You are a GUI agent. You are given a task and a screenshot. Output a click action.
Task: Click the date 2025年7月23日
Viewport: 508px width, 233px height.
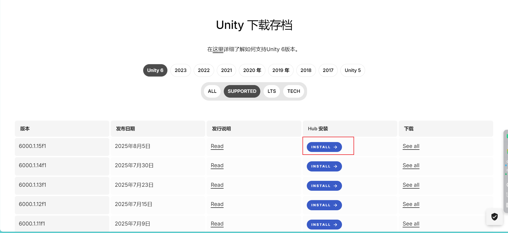coord(134,185)
